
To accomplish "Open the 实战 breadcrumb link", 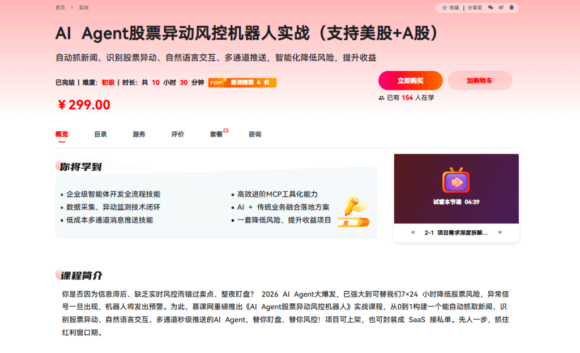I will 84,8.
